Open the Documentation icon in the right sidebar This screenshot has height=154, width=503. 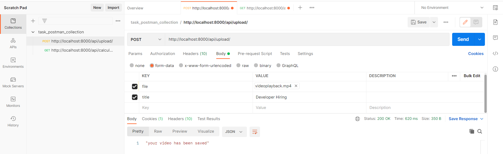pos(495,22)
